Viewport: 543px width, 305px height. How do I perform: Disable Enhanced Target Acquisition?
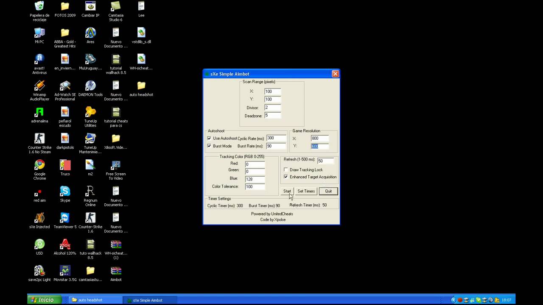tap(286, 177)
